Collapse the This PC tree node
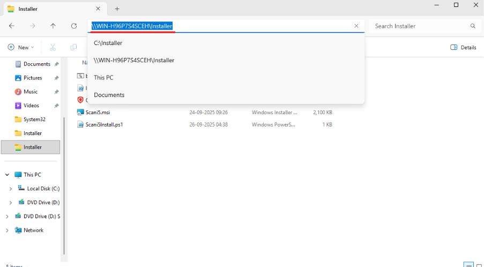Viewport: 484px width, 267px height. 7,175
